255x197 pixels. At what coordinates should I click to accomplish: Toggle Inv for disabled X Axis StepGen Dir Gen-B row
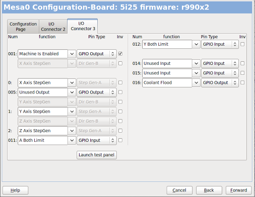tap(120, 63)
